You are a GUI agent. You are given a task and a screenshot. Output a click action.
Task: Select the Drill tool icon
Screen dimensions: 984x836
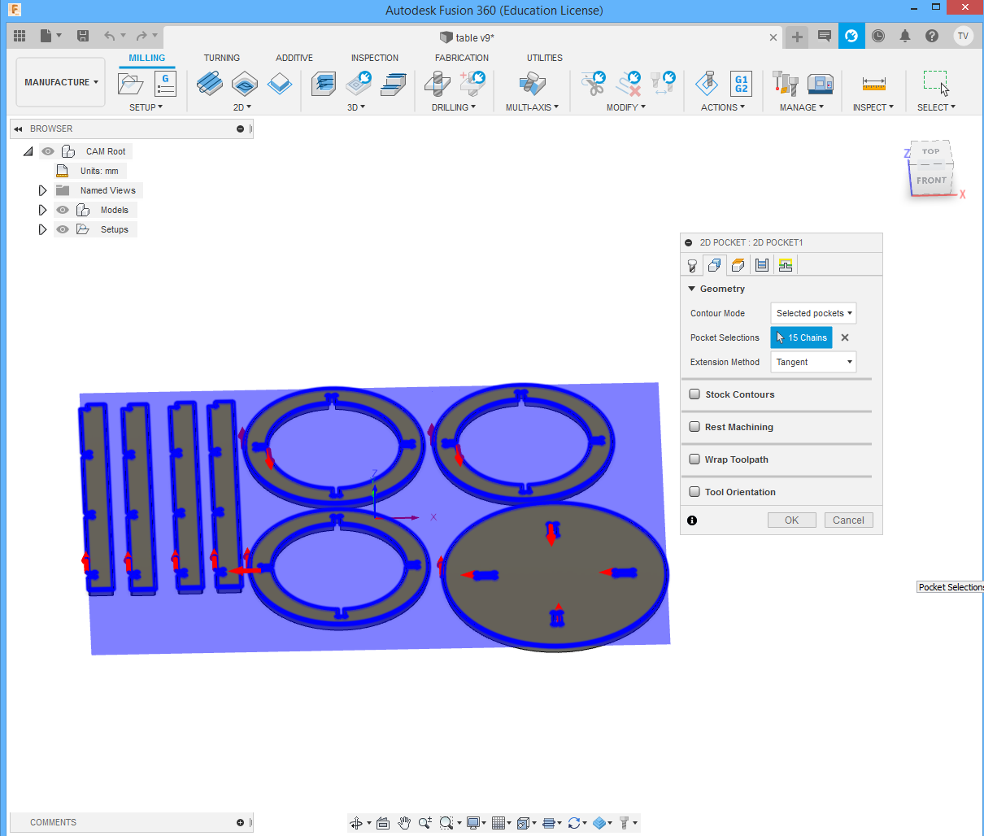coord(437,83)
